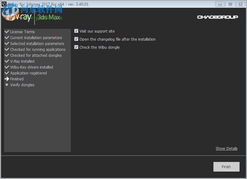Click the Chaos Group logo
The image size is (247, 179).
tap(217, 17)
